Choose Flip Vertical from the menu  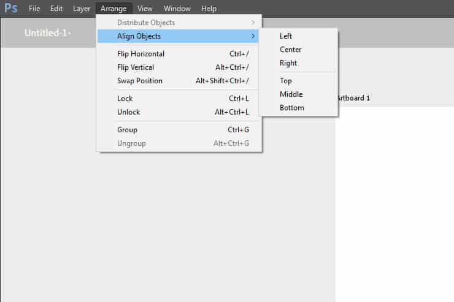point(178,67)
